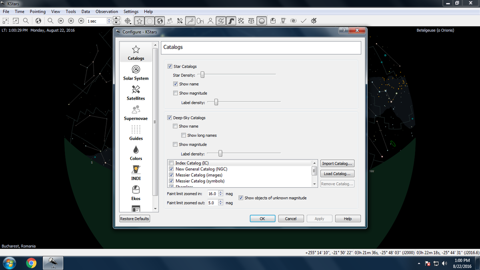
Task: Decrease the Faint limit zoomed out value
Action: coord(220,204)
